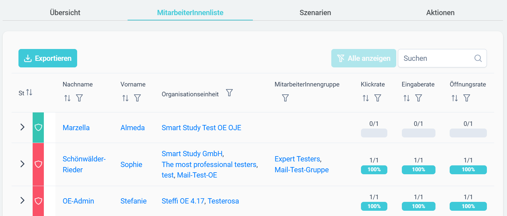
Task: Open the Vorname column filter icon
Action: tap(137, 98)
